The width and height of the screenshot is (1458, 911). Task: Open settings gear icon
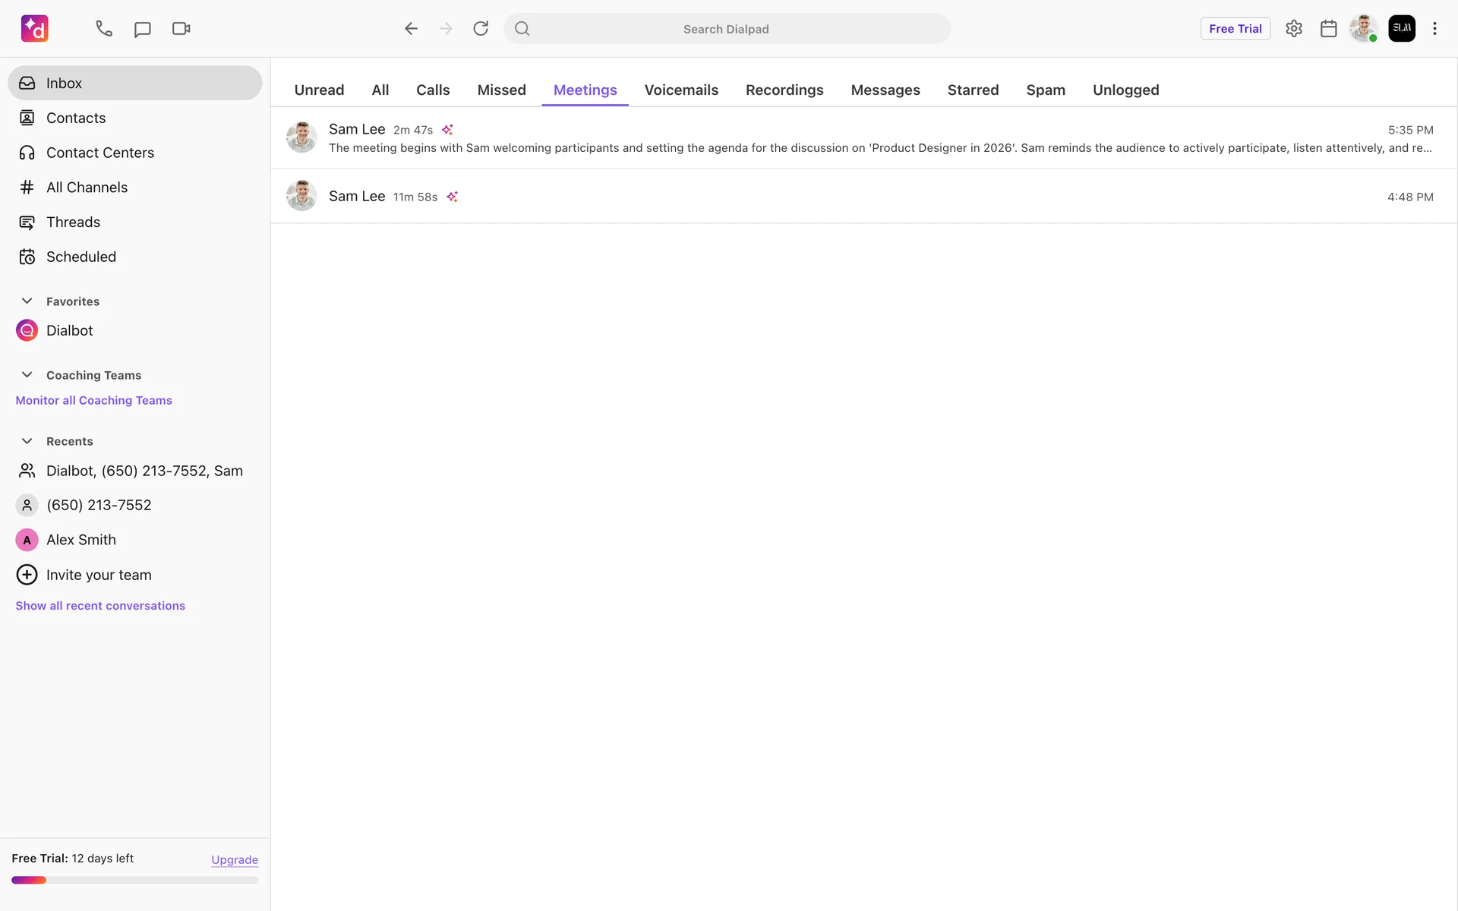tap(1294, 29)
